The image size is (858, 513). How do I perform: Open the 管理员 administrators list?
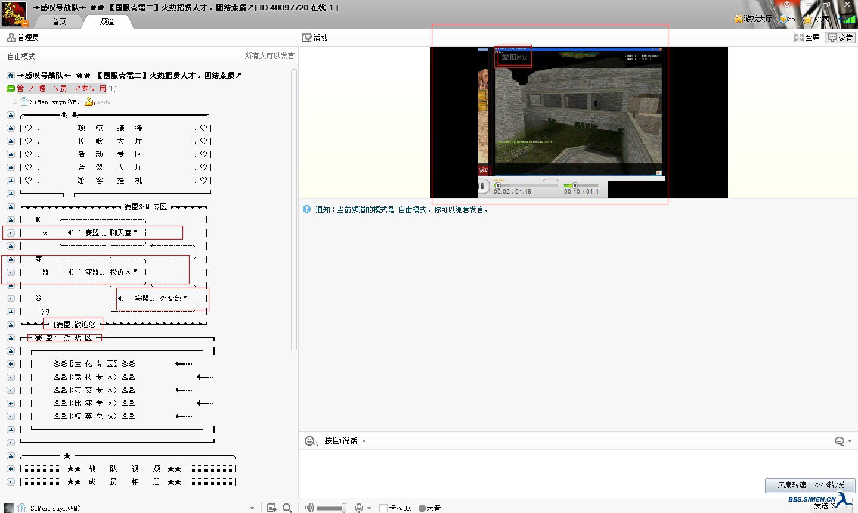[x=23, y=37]
